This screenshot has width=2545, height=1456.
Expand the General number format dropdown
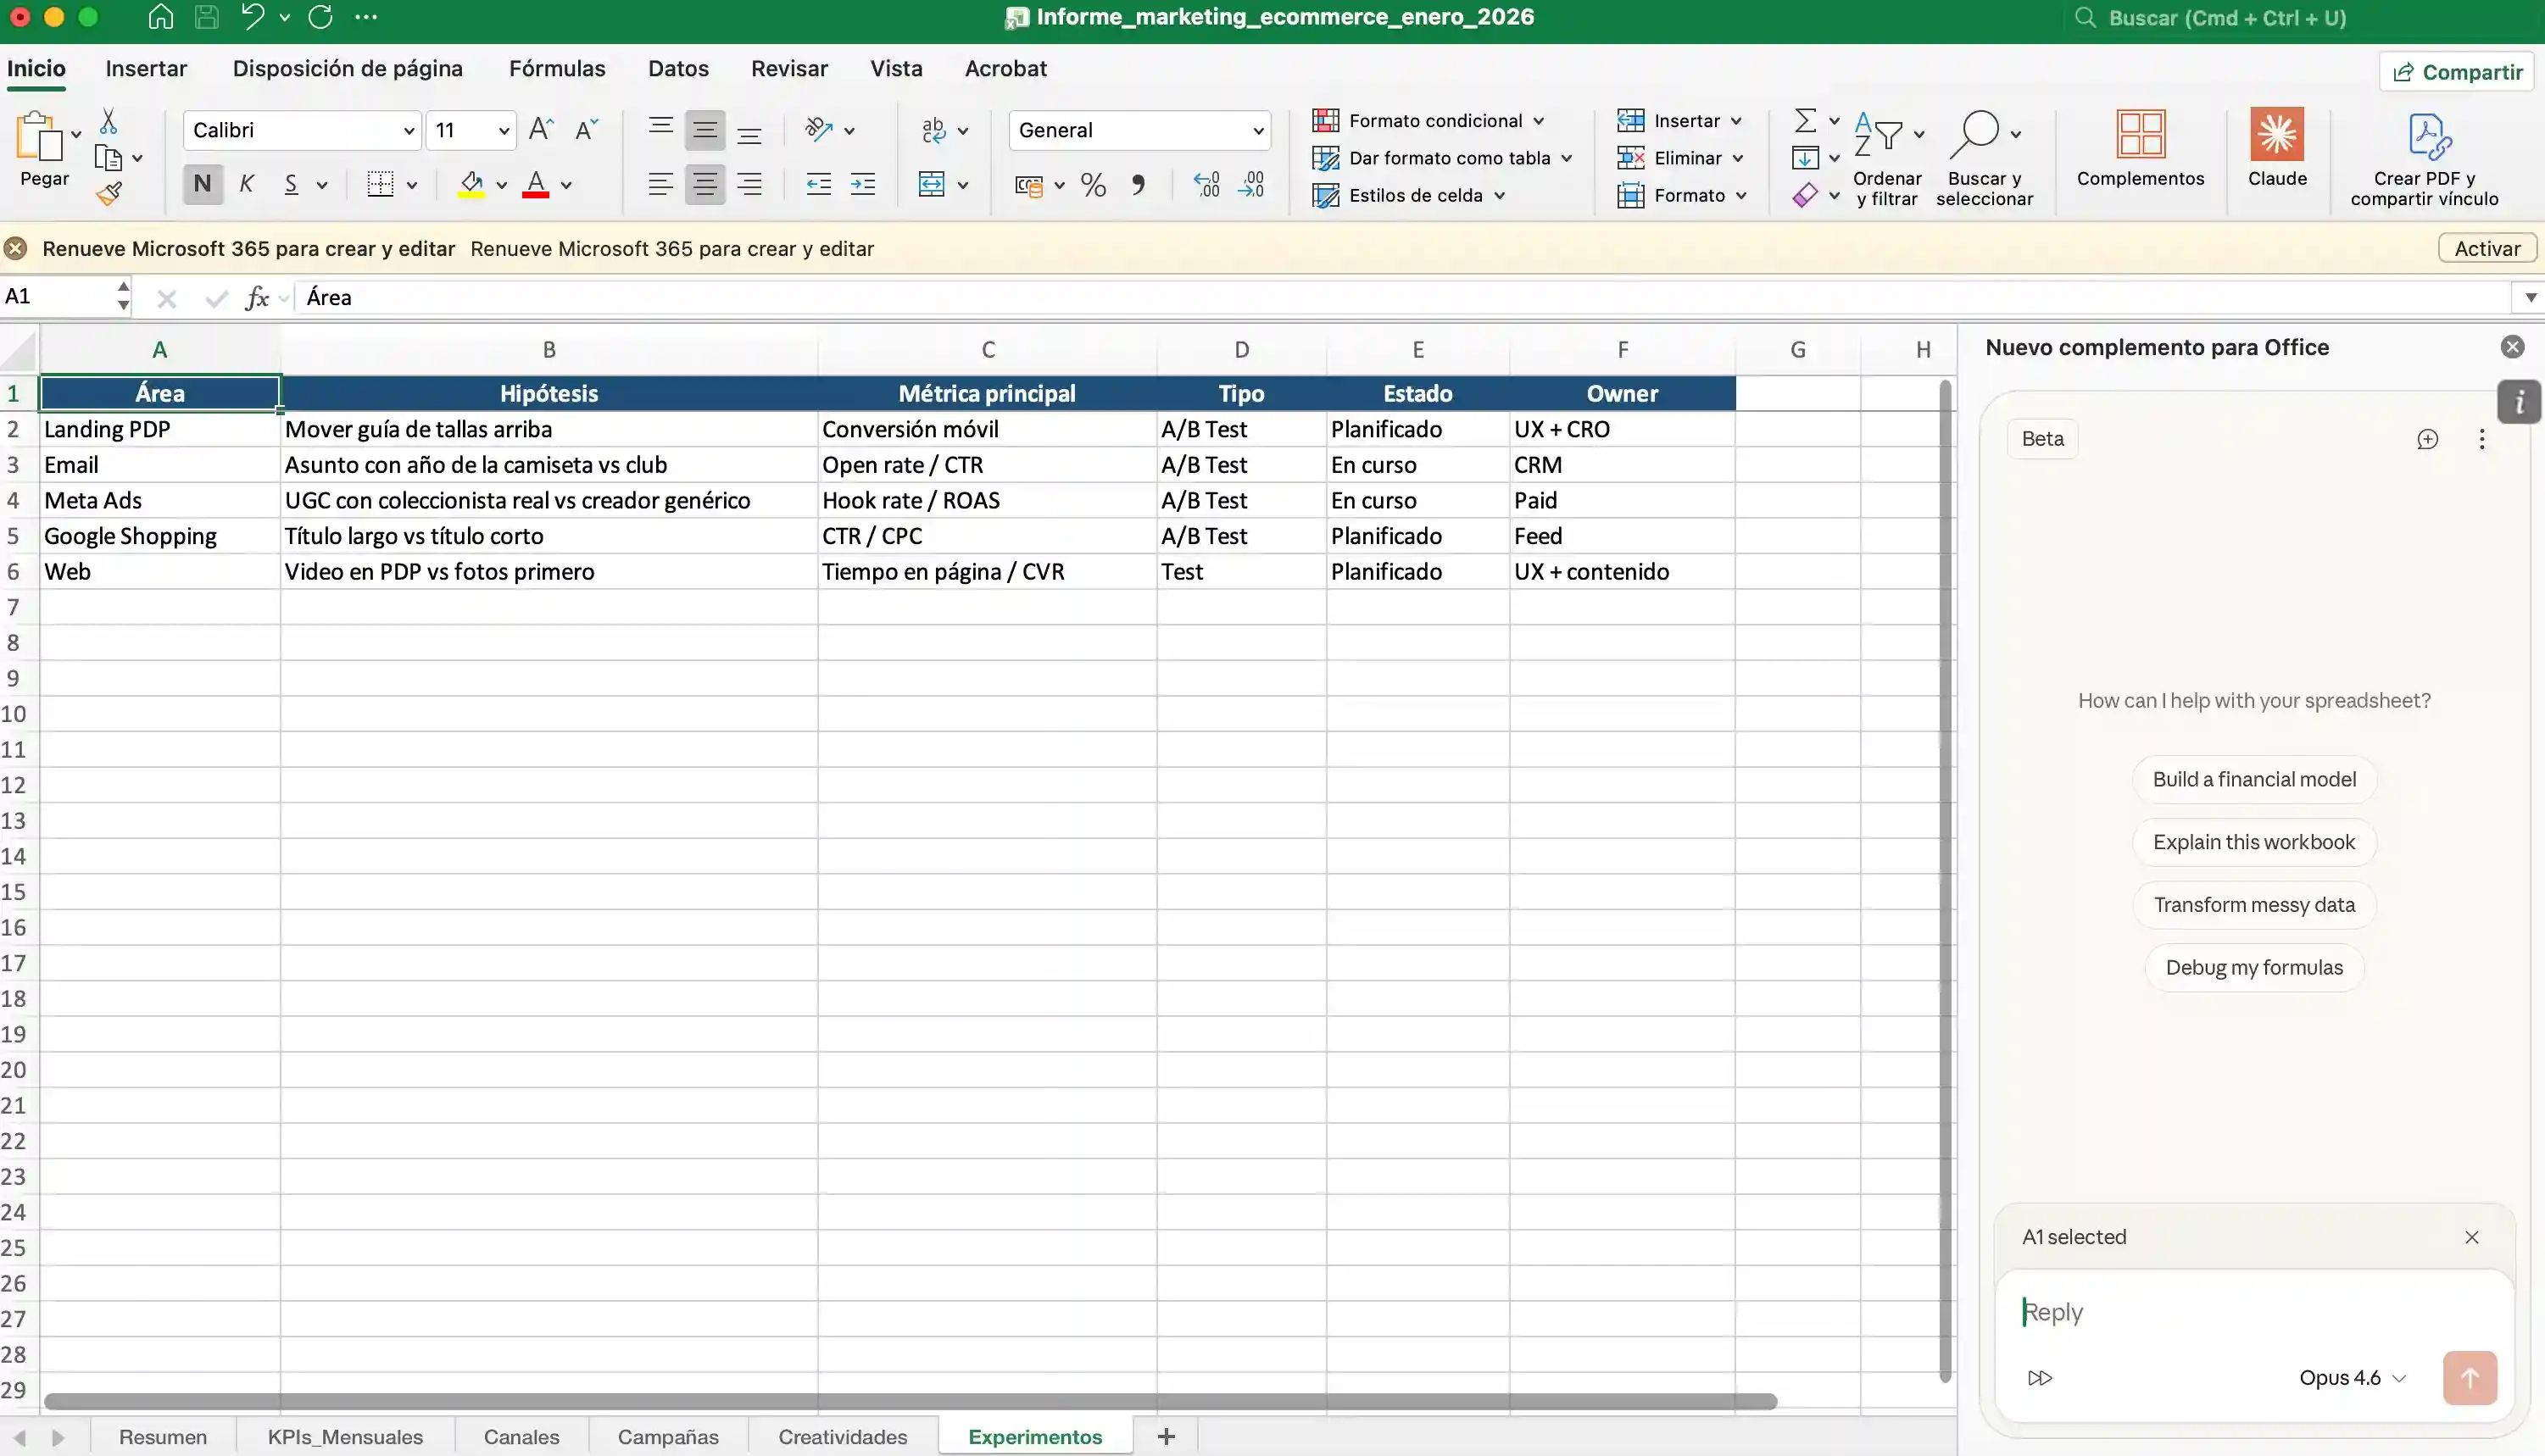click(x=1257, y=131)
